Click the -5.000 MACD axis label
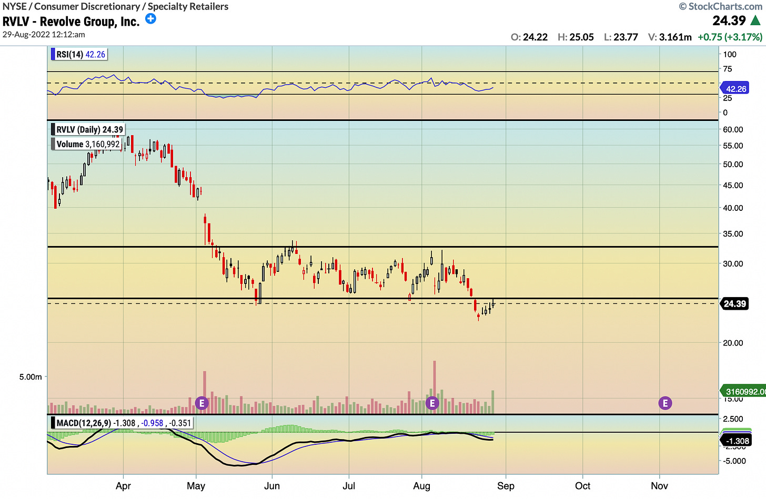 pyautogui.click(x=734, y=461)
